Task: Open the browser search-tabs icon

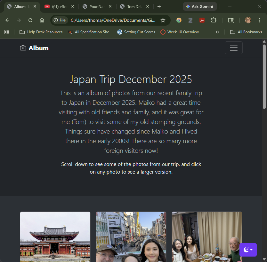Action: 231,20
